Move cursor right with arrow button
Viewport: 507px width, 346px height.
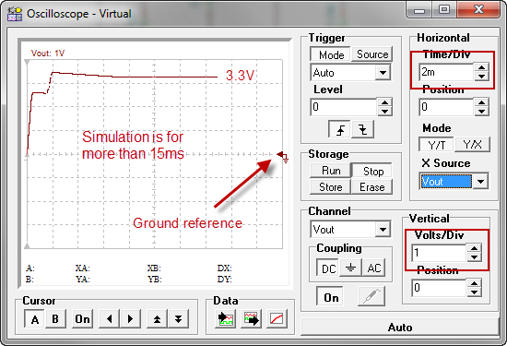tap(130, 319)
